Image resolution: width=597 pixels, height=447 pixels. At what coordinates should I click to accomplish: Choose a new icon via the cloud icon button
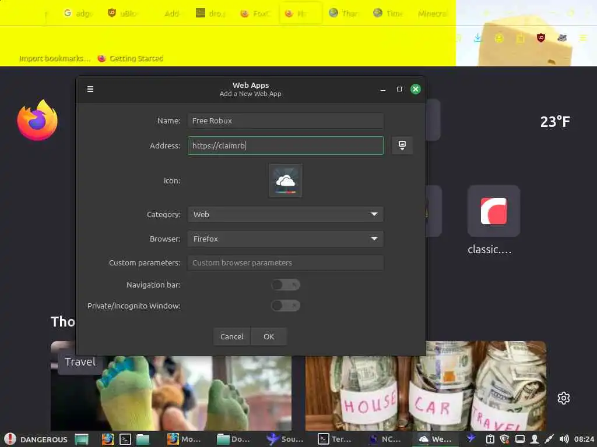point(286,180)
